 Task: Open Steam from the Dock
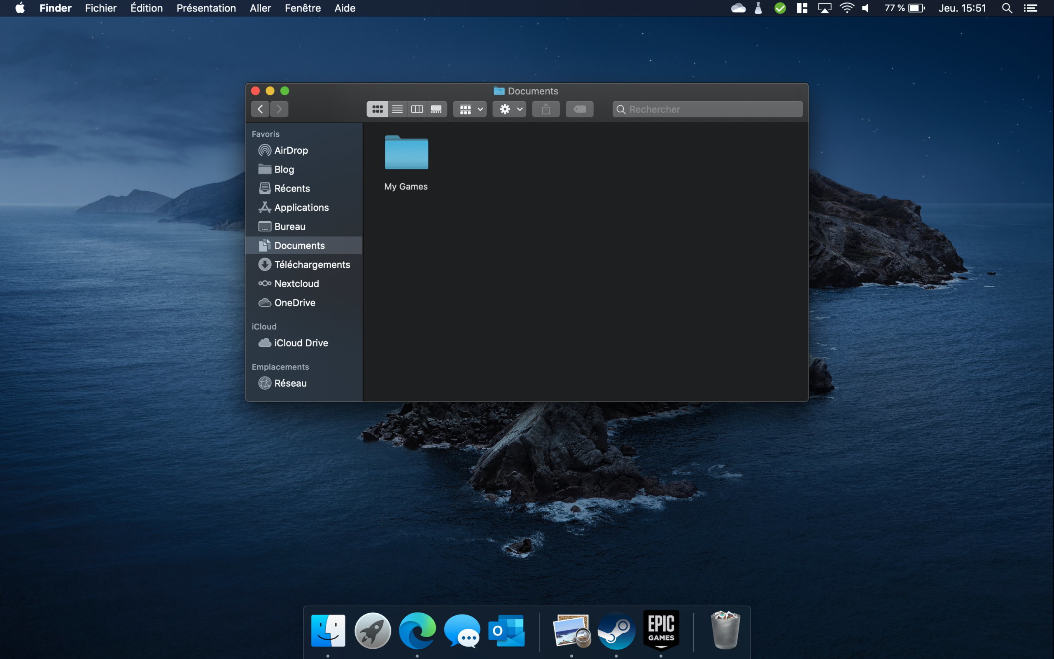(616, 631)
